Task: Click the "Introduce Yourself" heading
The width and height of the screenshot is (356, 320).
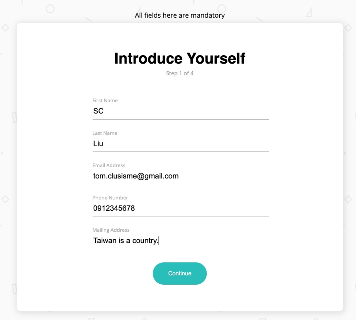Action: pos(180,58)
